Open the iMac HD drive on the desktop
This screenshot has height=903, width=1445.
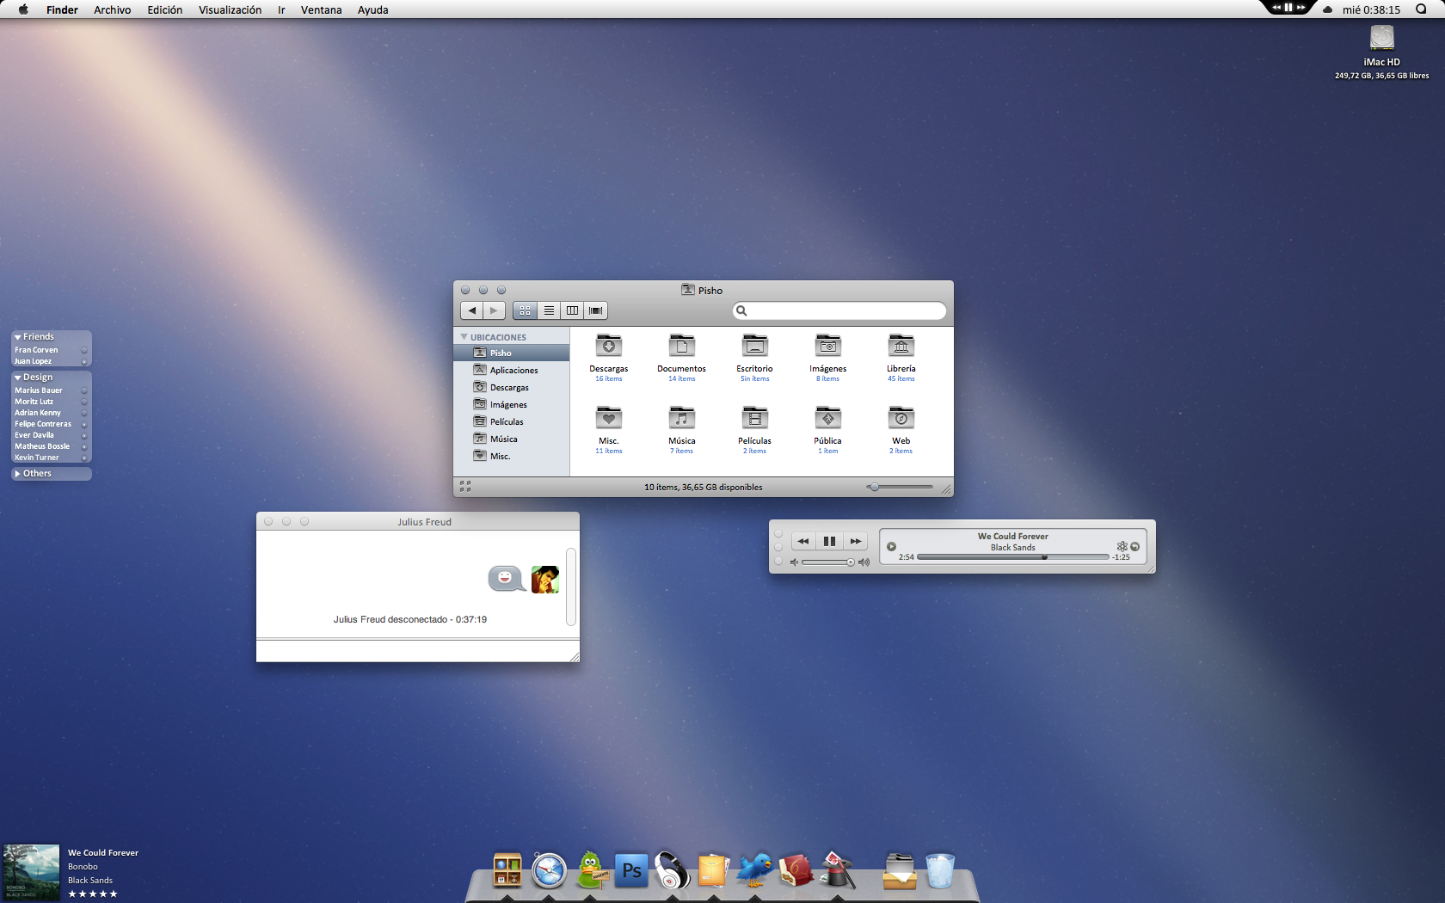click(x=1382, y=38)
